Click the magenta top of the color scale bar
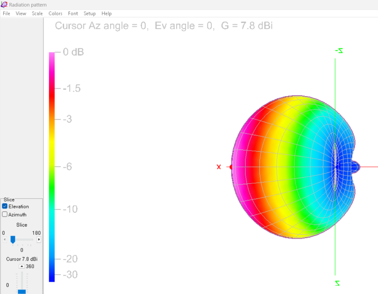 click(x=52, y=56)
